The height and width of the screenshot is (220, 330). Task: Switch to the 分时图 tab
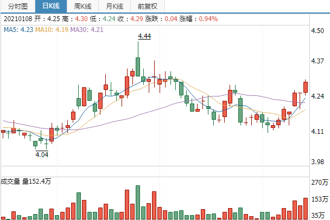(18, 7)
